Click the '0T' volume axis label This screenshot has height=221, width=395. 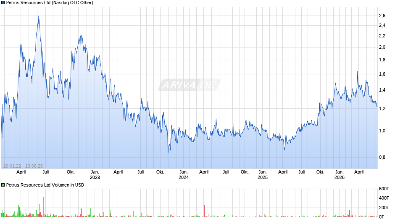coord(382,217)
